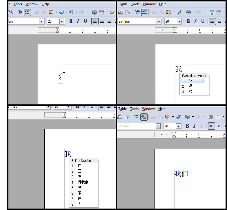
Task: Open the Window menu in the top-left window
Action: coord(32,4)
